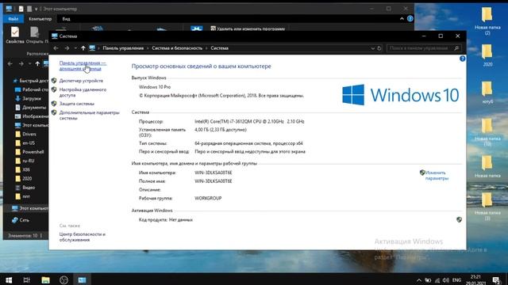Screen dimensions: 508x285
Task: Open Новая папка (2) desktop folder
Action: pos(487,21)
